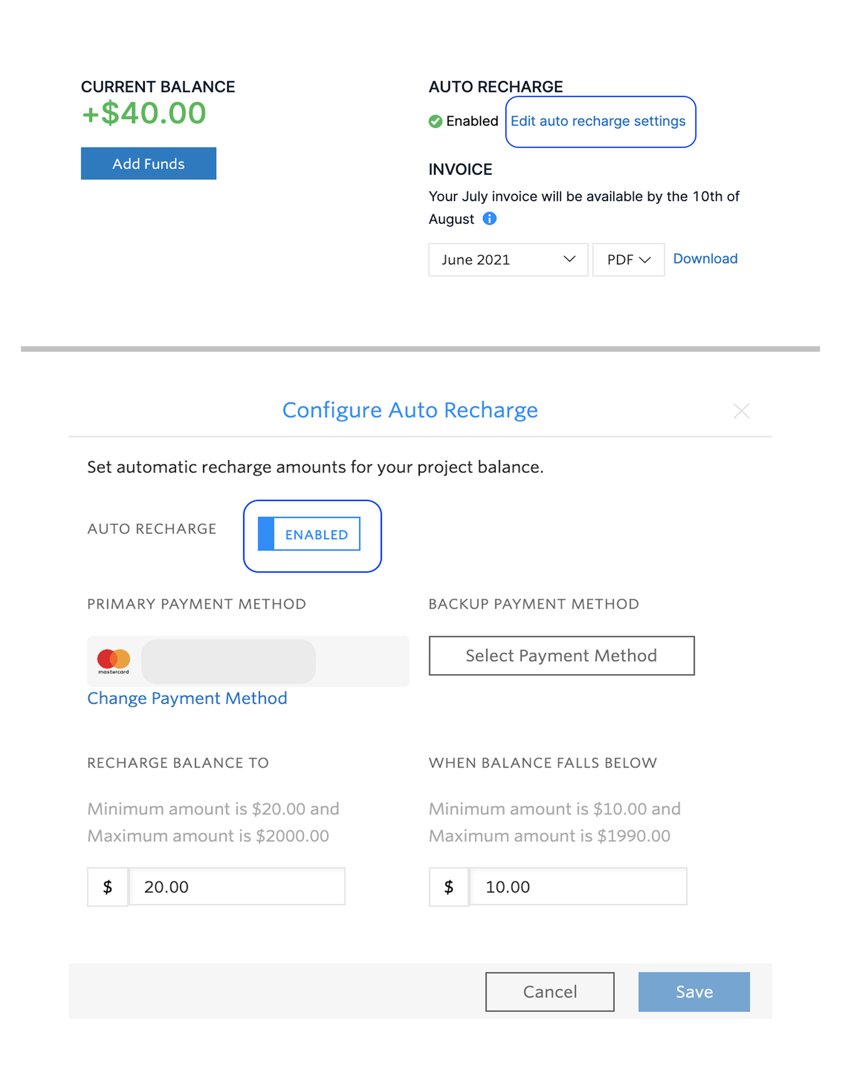The height and width of the screenshot is (1069, 841).
Task: Click Select Payment Method for backup
Action: tap(562, 656)
